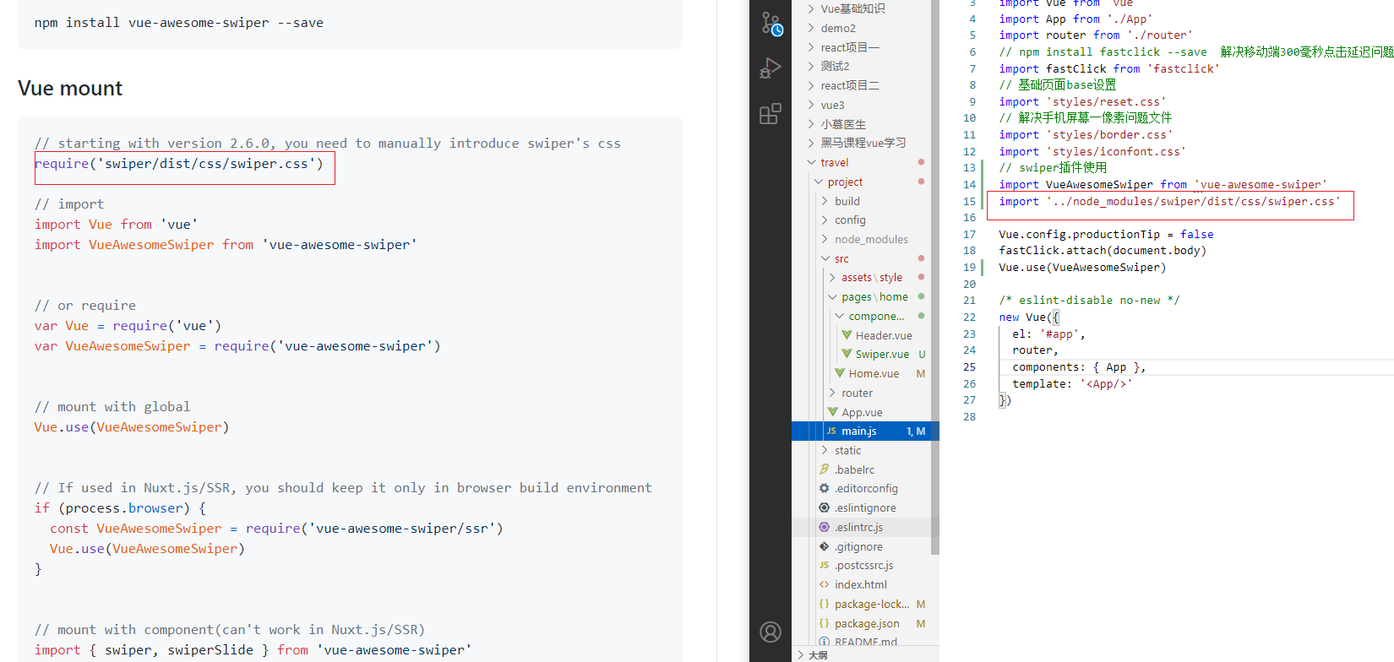
Task: Click line 15 swiper.css import in editor
Action: pyautogui.click(x=1169, y=201)
